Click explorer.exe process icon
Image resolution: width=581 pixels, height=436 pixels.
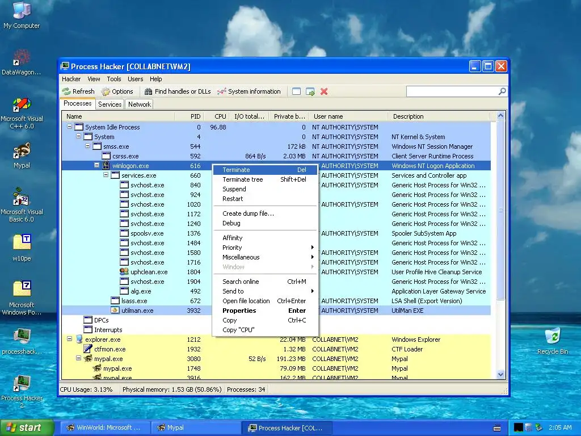point(79,339)
